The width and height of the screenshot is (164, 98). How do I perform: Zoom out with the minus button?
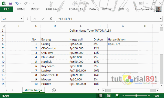click(x=123, y=96)
